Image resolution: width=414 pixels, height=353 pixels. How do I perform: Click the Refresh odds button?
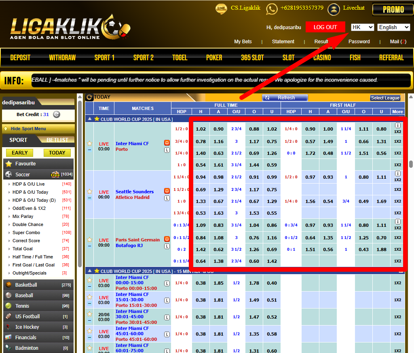pyautogui.click(x=285, y=98)
